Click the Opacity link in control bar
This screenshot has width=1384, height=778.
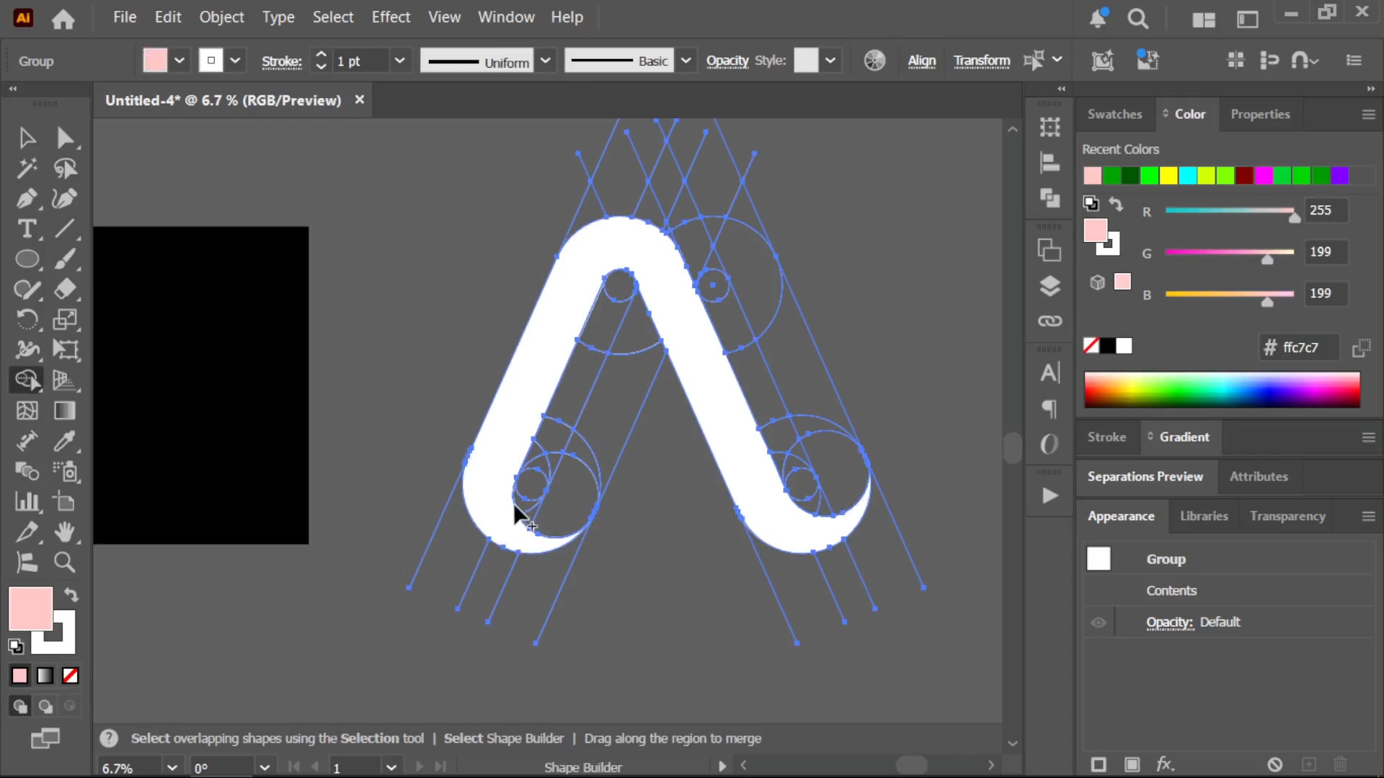click(x=727, y=61)
